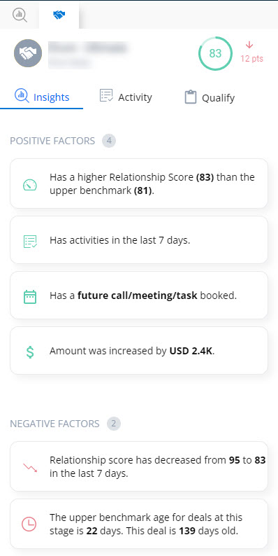278x556 pixels.
Task: Click the green checklist icon for recent activities
Action: click(x=30, y=241)
